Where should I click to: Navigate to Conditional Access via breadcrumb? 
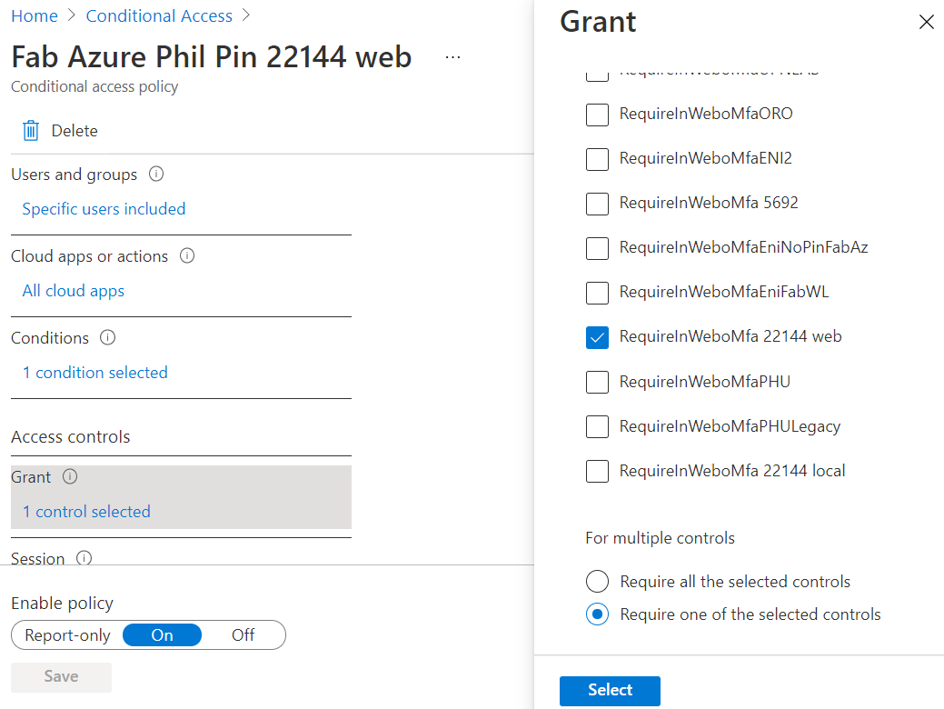click(x=159, y=15)
